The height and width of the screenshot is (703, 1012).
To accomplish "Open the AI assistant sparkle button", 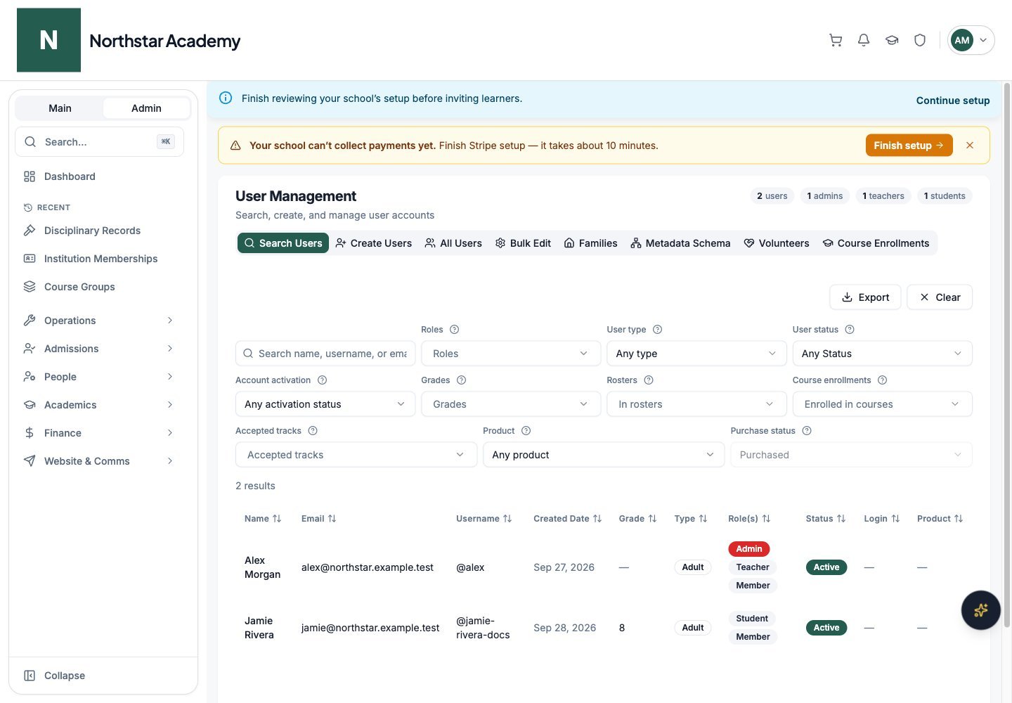I will click(980, 610).
